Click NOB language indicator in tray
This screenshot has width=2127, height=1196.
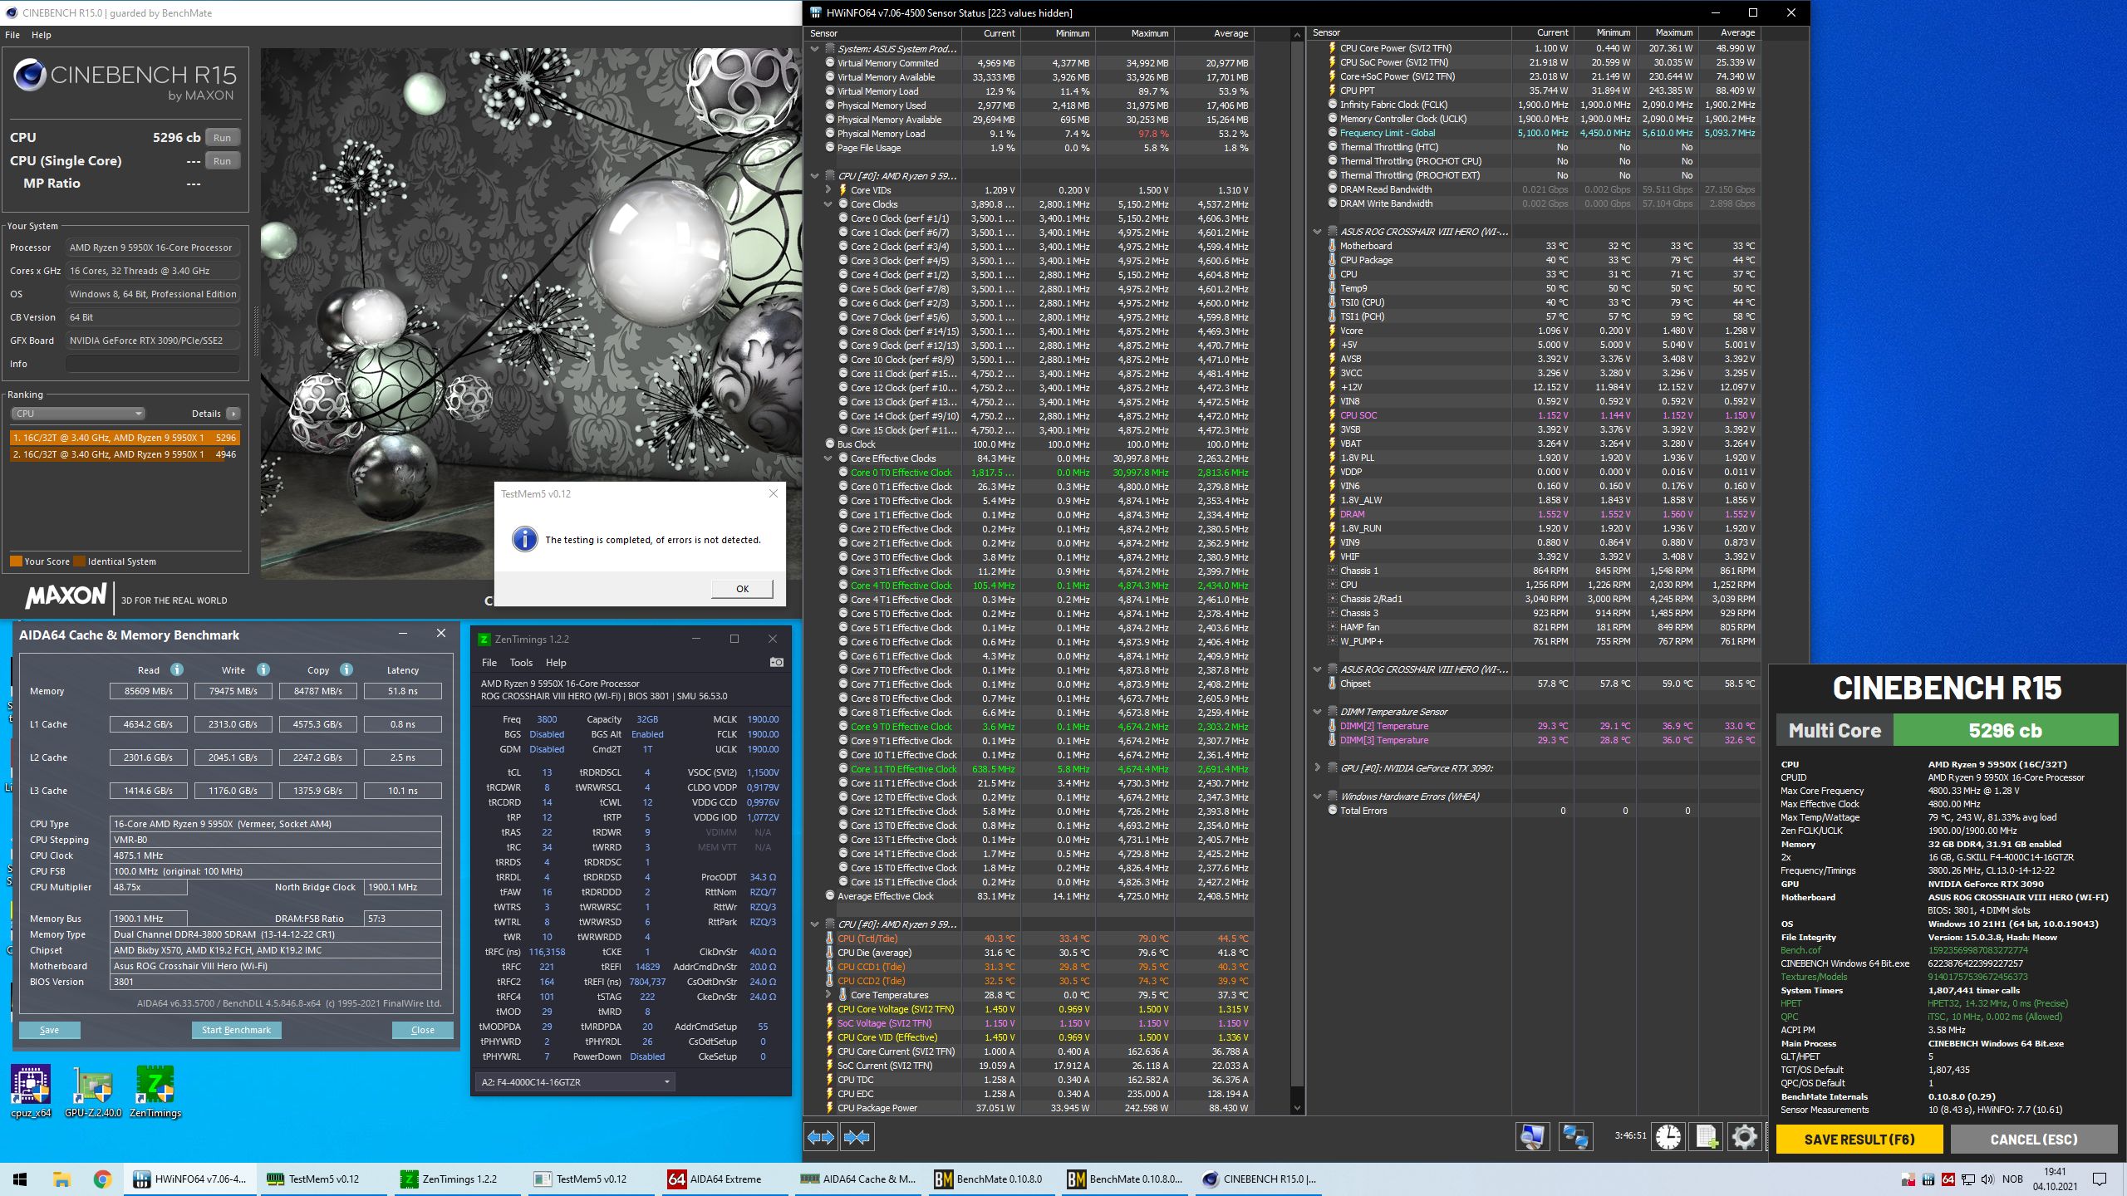point(2012,1179)
